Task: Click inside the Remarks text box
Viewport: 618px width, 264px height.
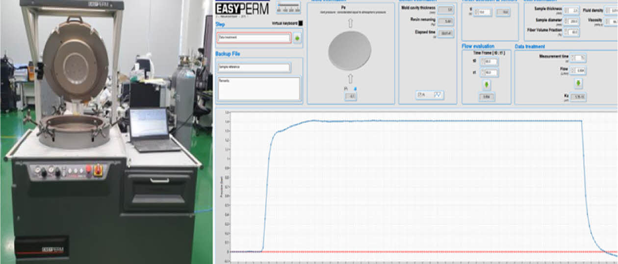Action: [x=258, y=88]
